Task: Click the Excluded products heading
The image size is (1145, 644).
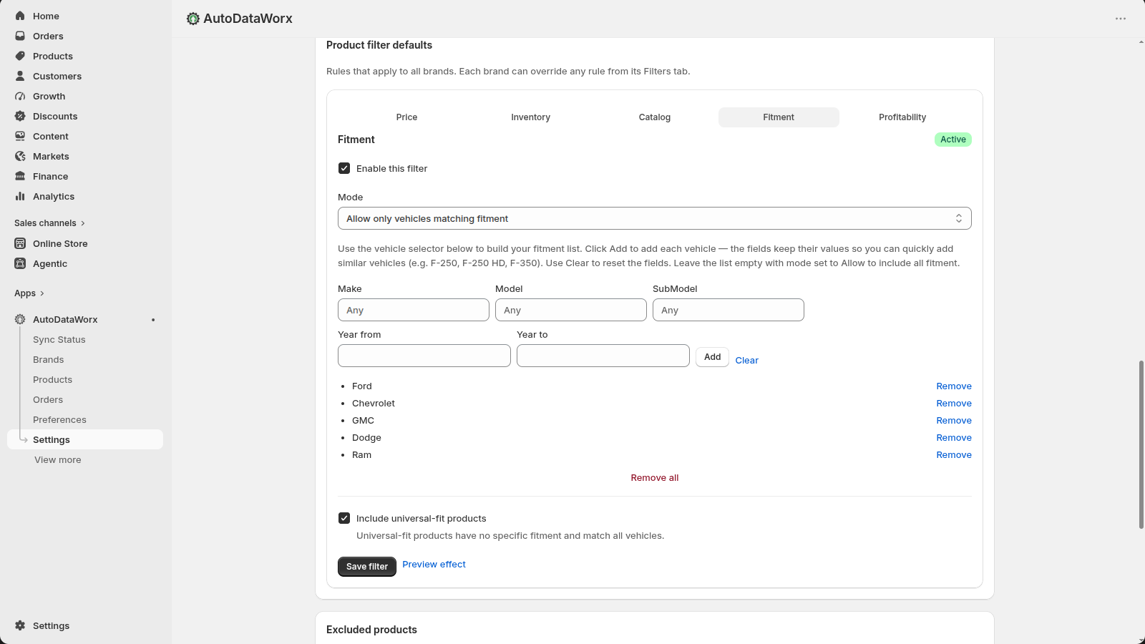Action: click(x=371, y=630)
